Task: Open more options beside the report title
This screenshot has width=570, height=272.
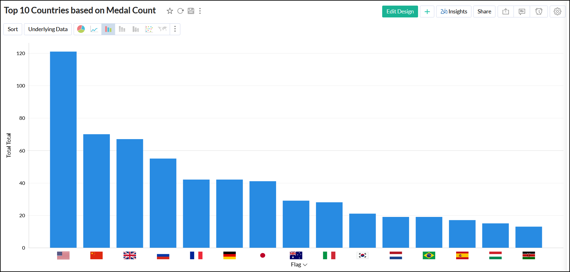Action: 200,11
